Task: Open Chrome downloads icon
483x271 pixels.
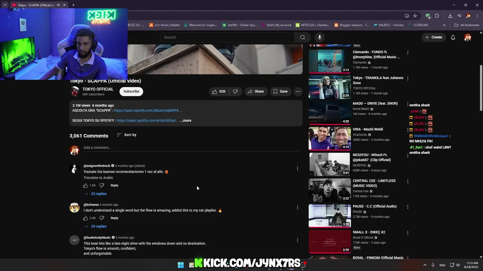Action: tap(450, 16)
